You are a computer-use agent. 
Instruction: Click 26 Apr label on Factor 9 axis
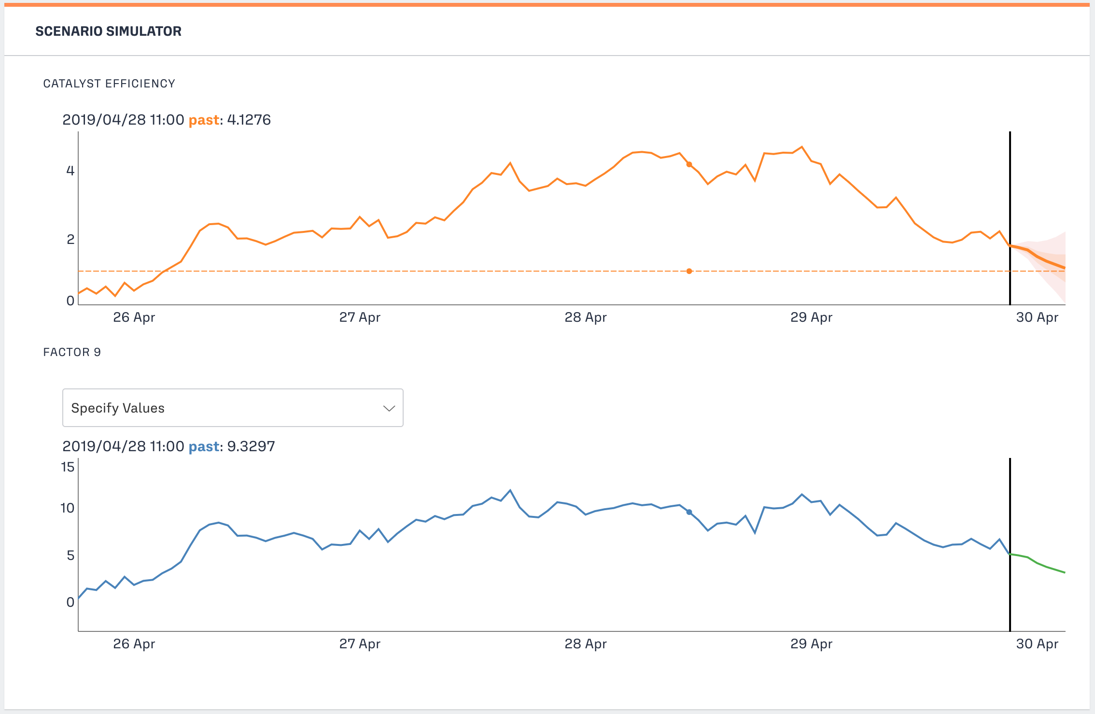pos(134,644)
